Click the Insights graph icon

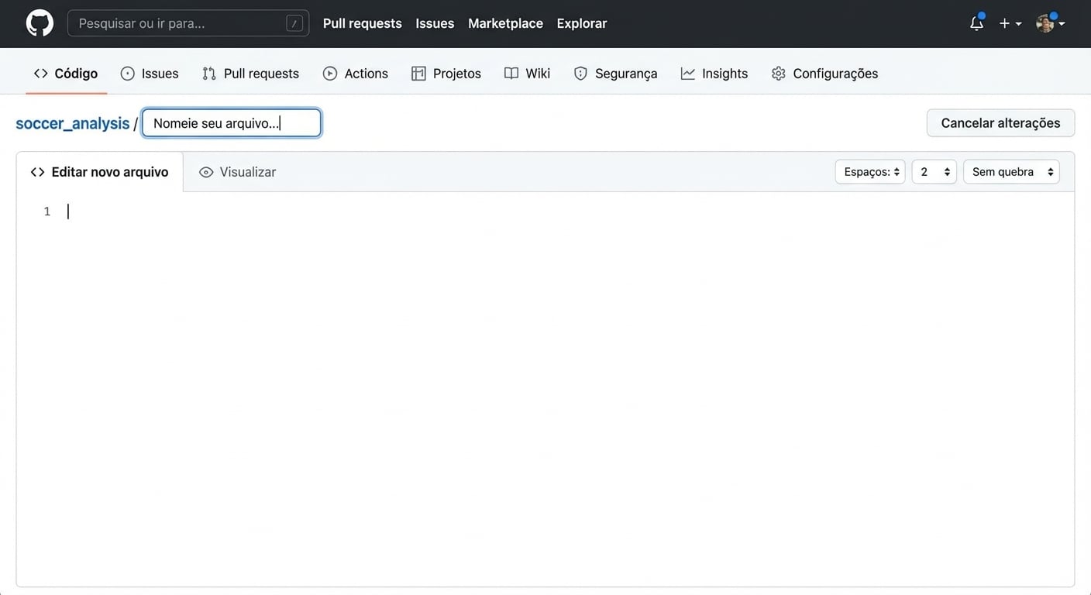687,72
